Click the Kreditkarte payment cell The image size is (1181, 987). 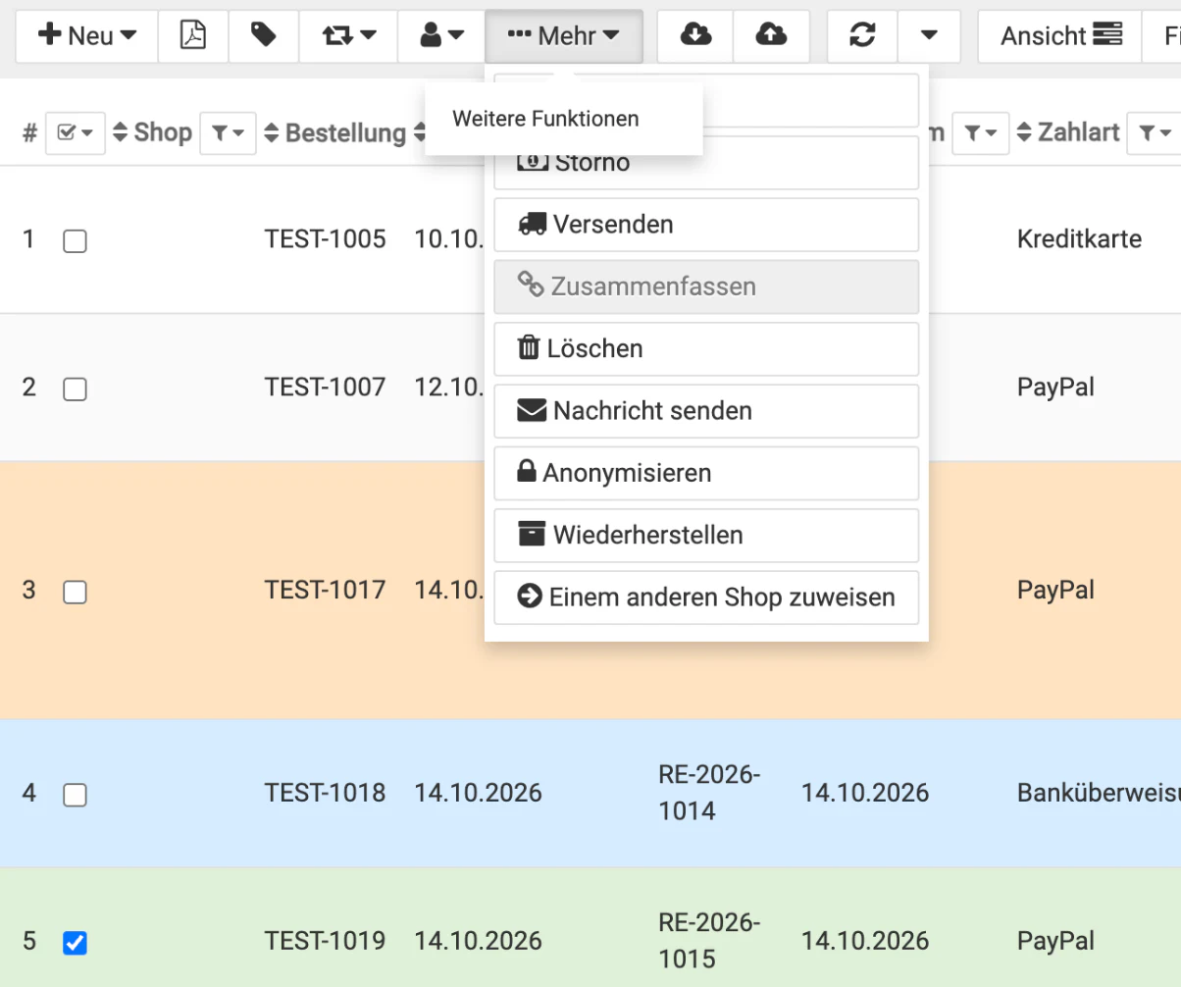(x=1079, y=239)
